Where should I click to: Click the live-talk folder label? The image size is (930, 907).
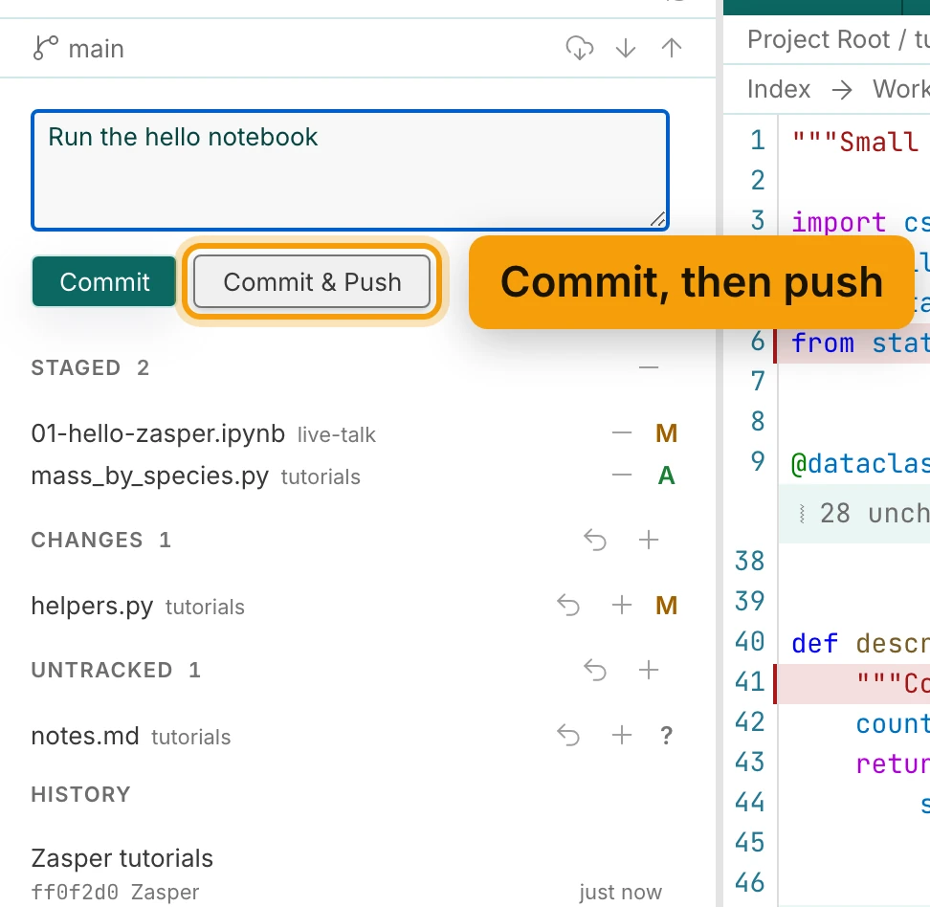click(x=336, y=434)
